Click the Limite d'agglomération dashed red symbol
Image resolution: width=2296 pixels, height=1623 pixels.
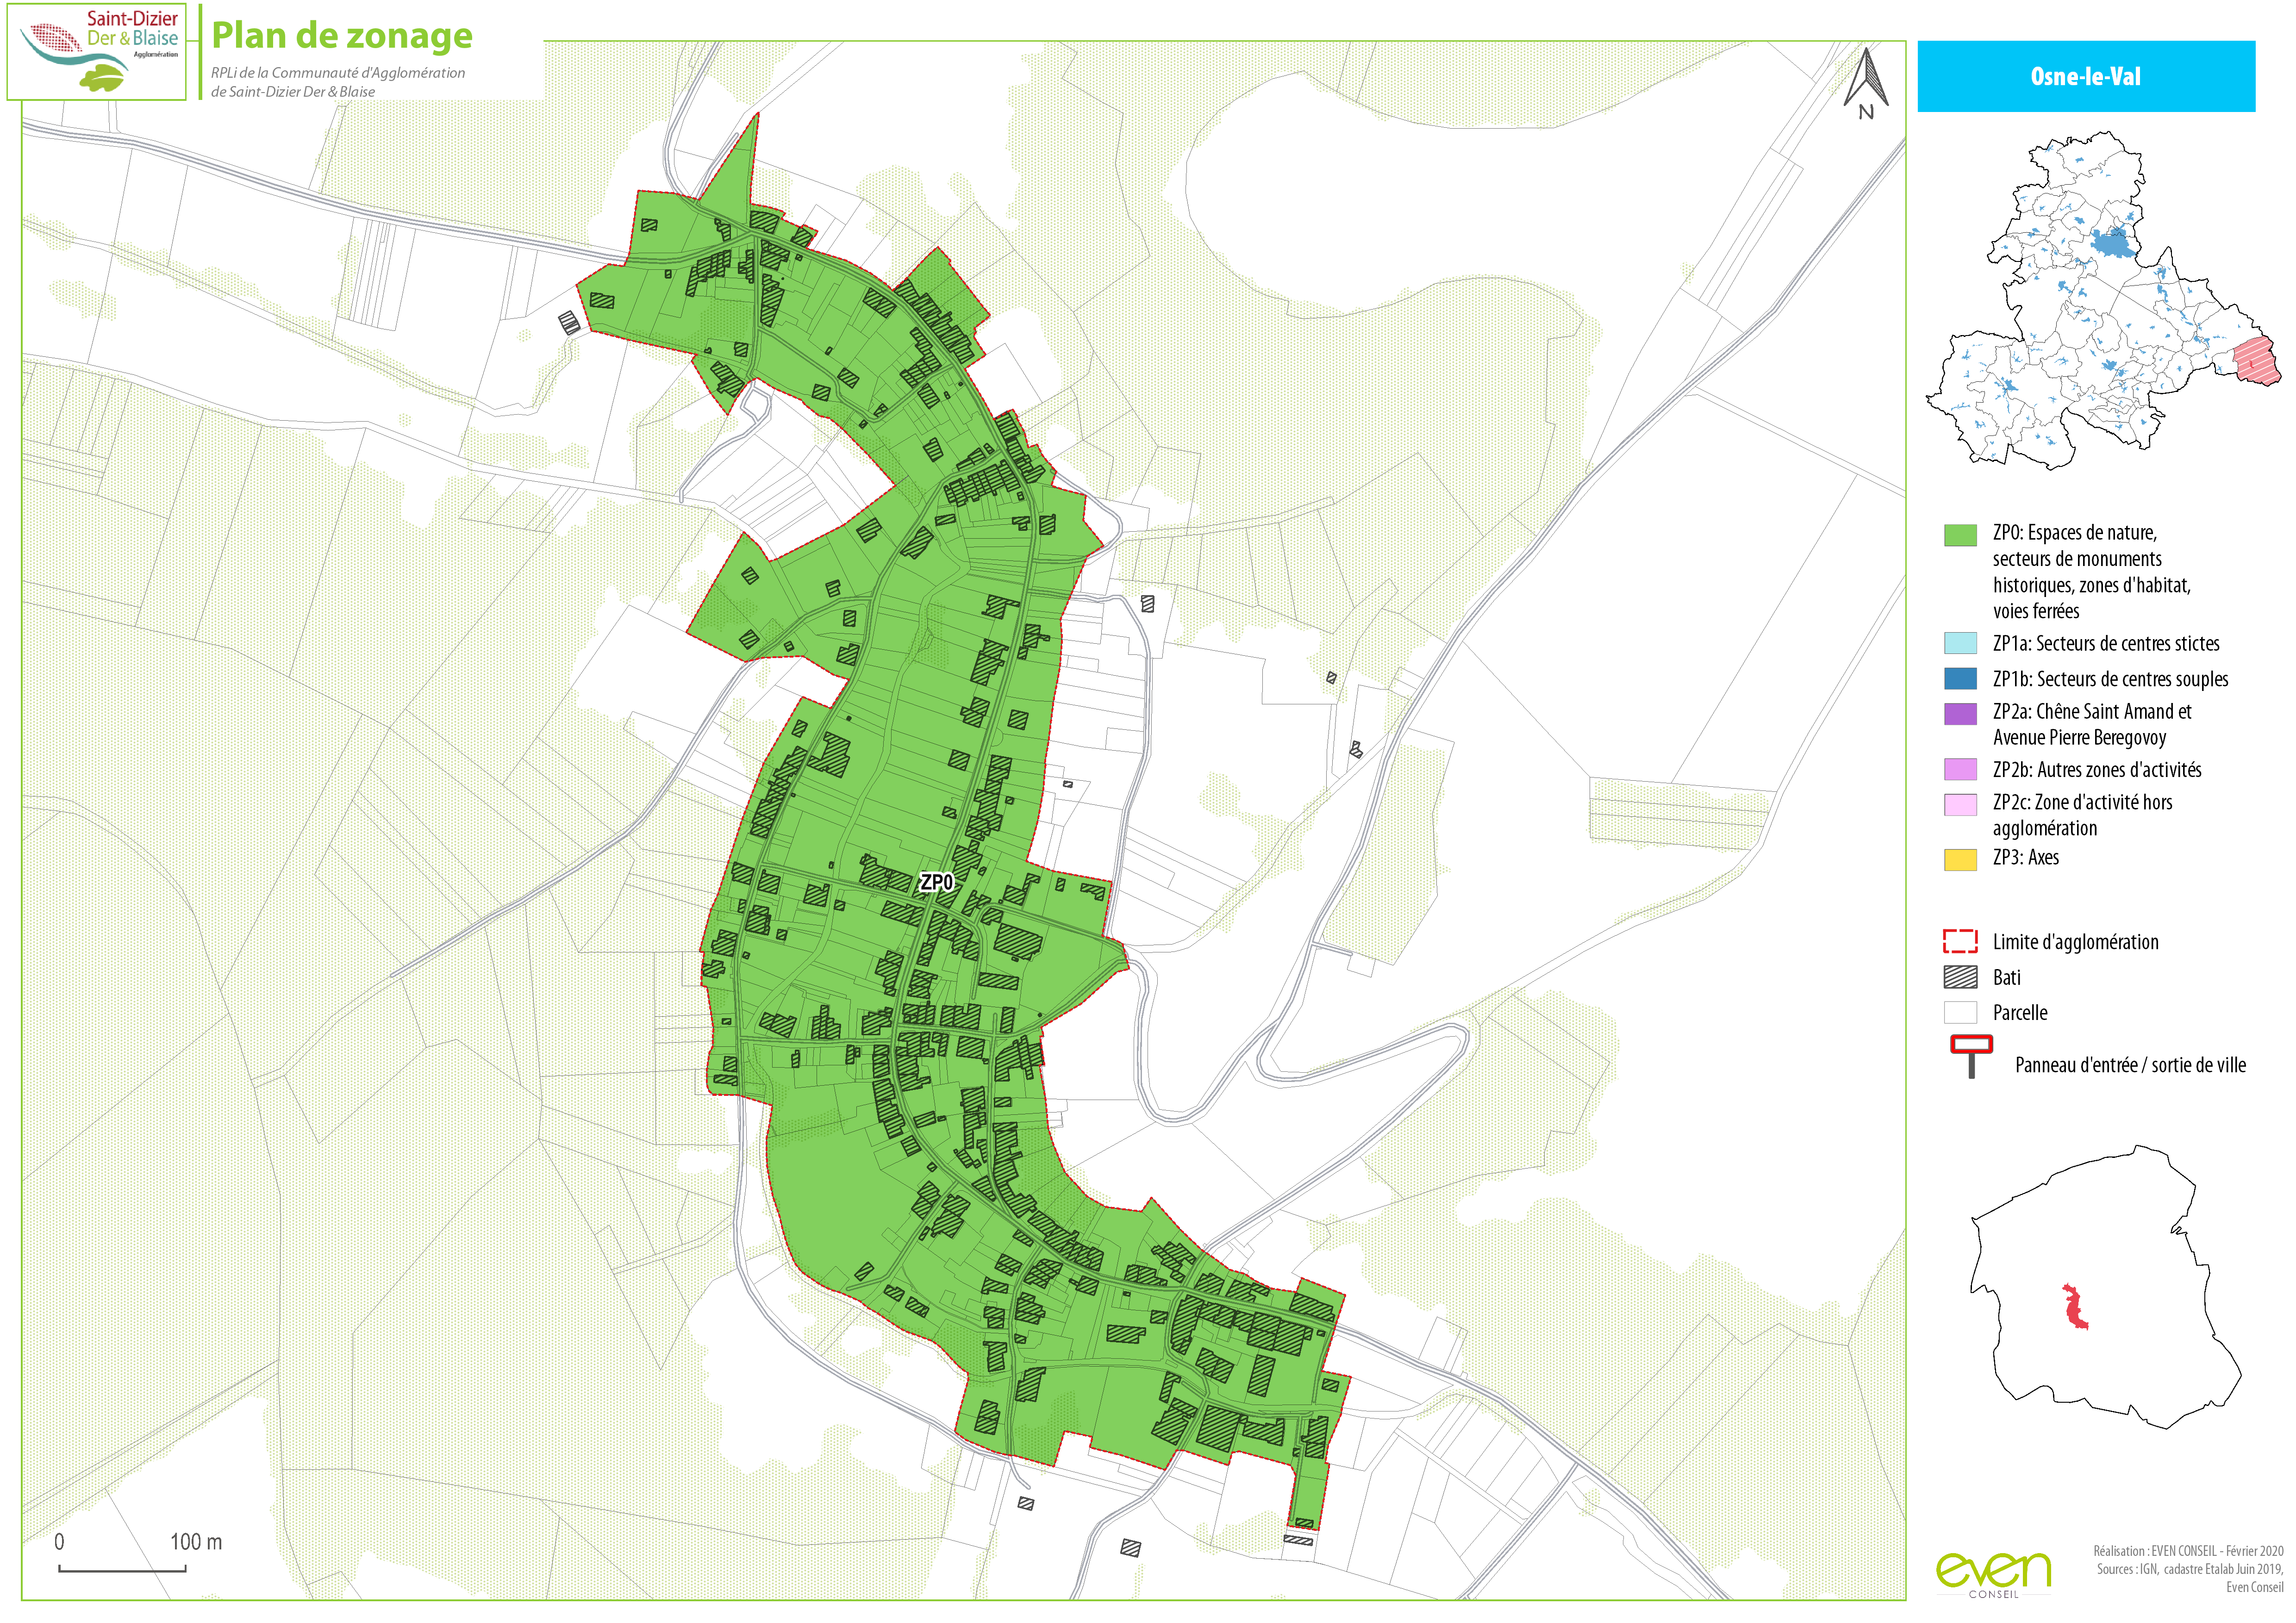click(x=1960, y=942)
